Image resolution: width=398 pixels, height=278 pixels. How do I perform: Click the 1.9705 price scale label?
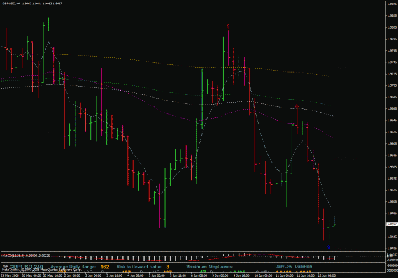392,85
